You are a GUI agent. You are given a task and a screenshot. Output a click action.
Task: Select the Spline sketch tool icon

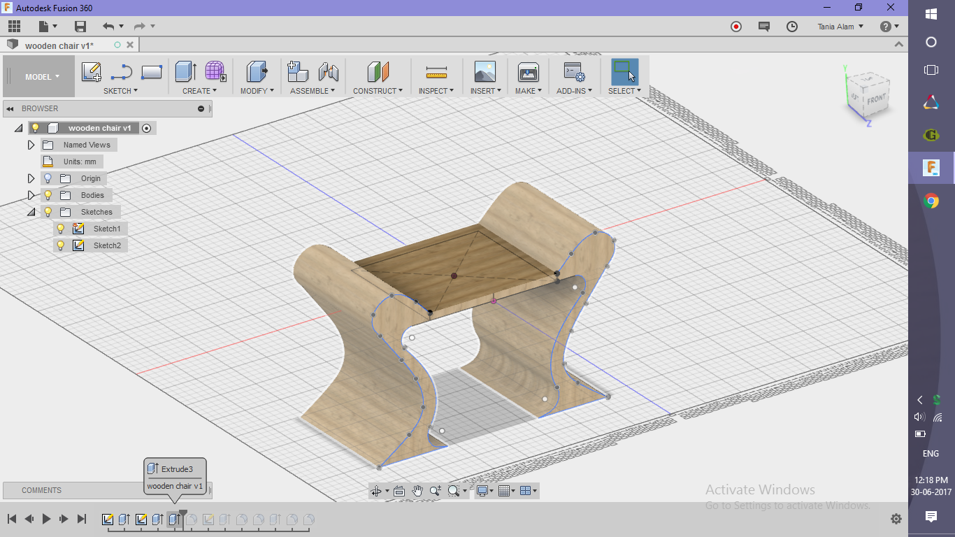(122, 72)
